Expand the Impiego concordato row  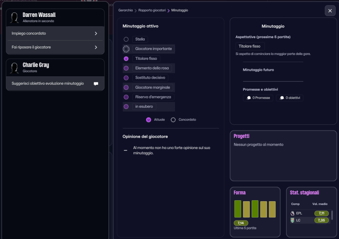point(55,33)
